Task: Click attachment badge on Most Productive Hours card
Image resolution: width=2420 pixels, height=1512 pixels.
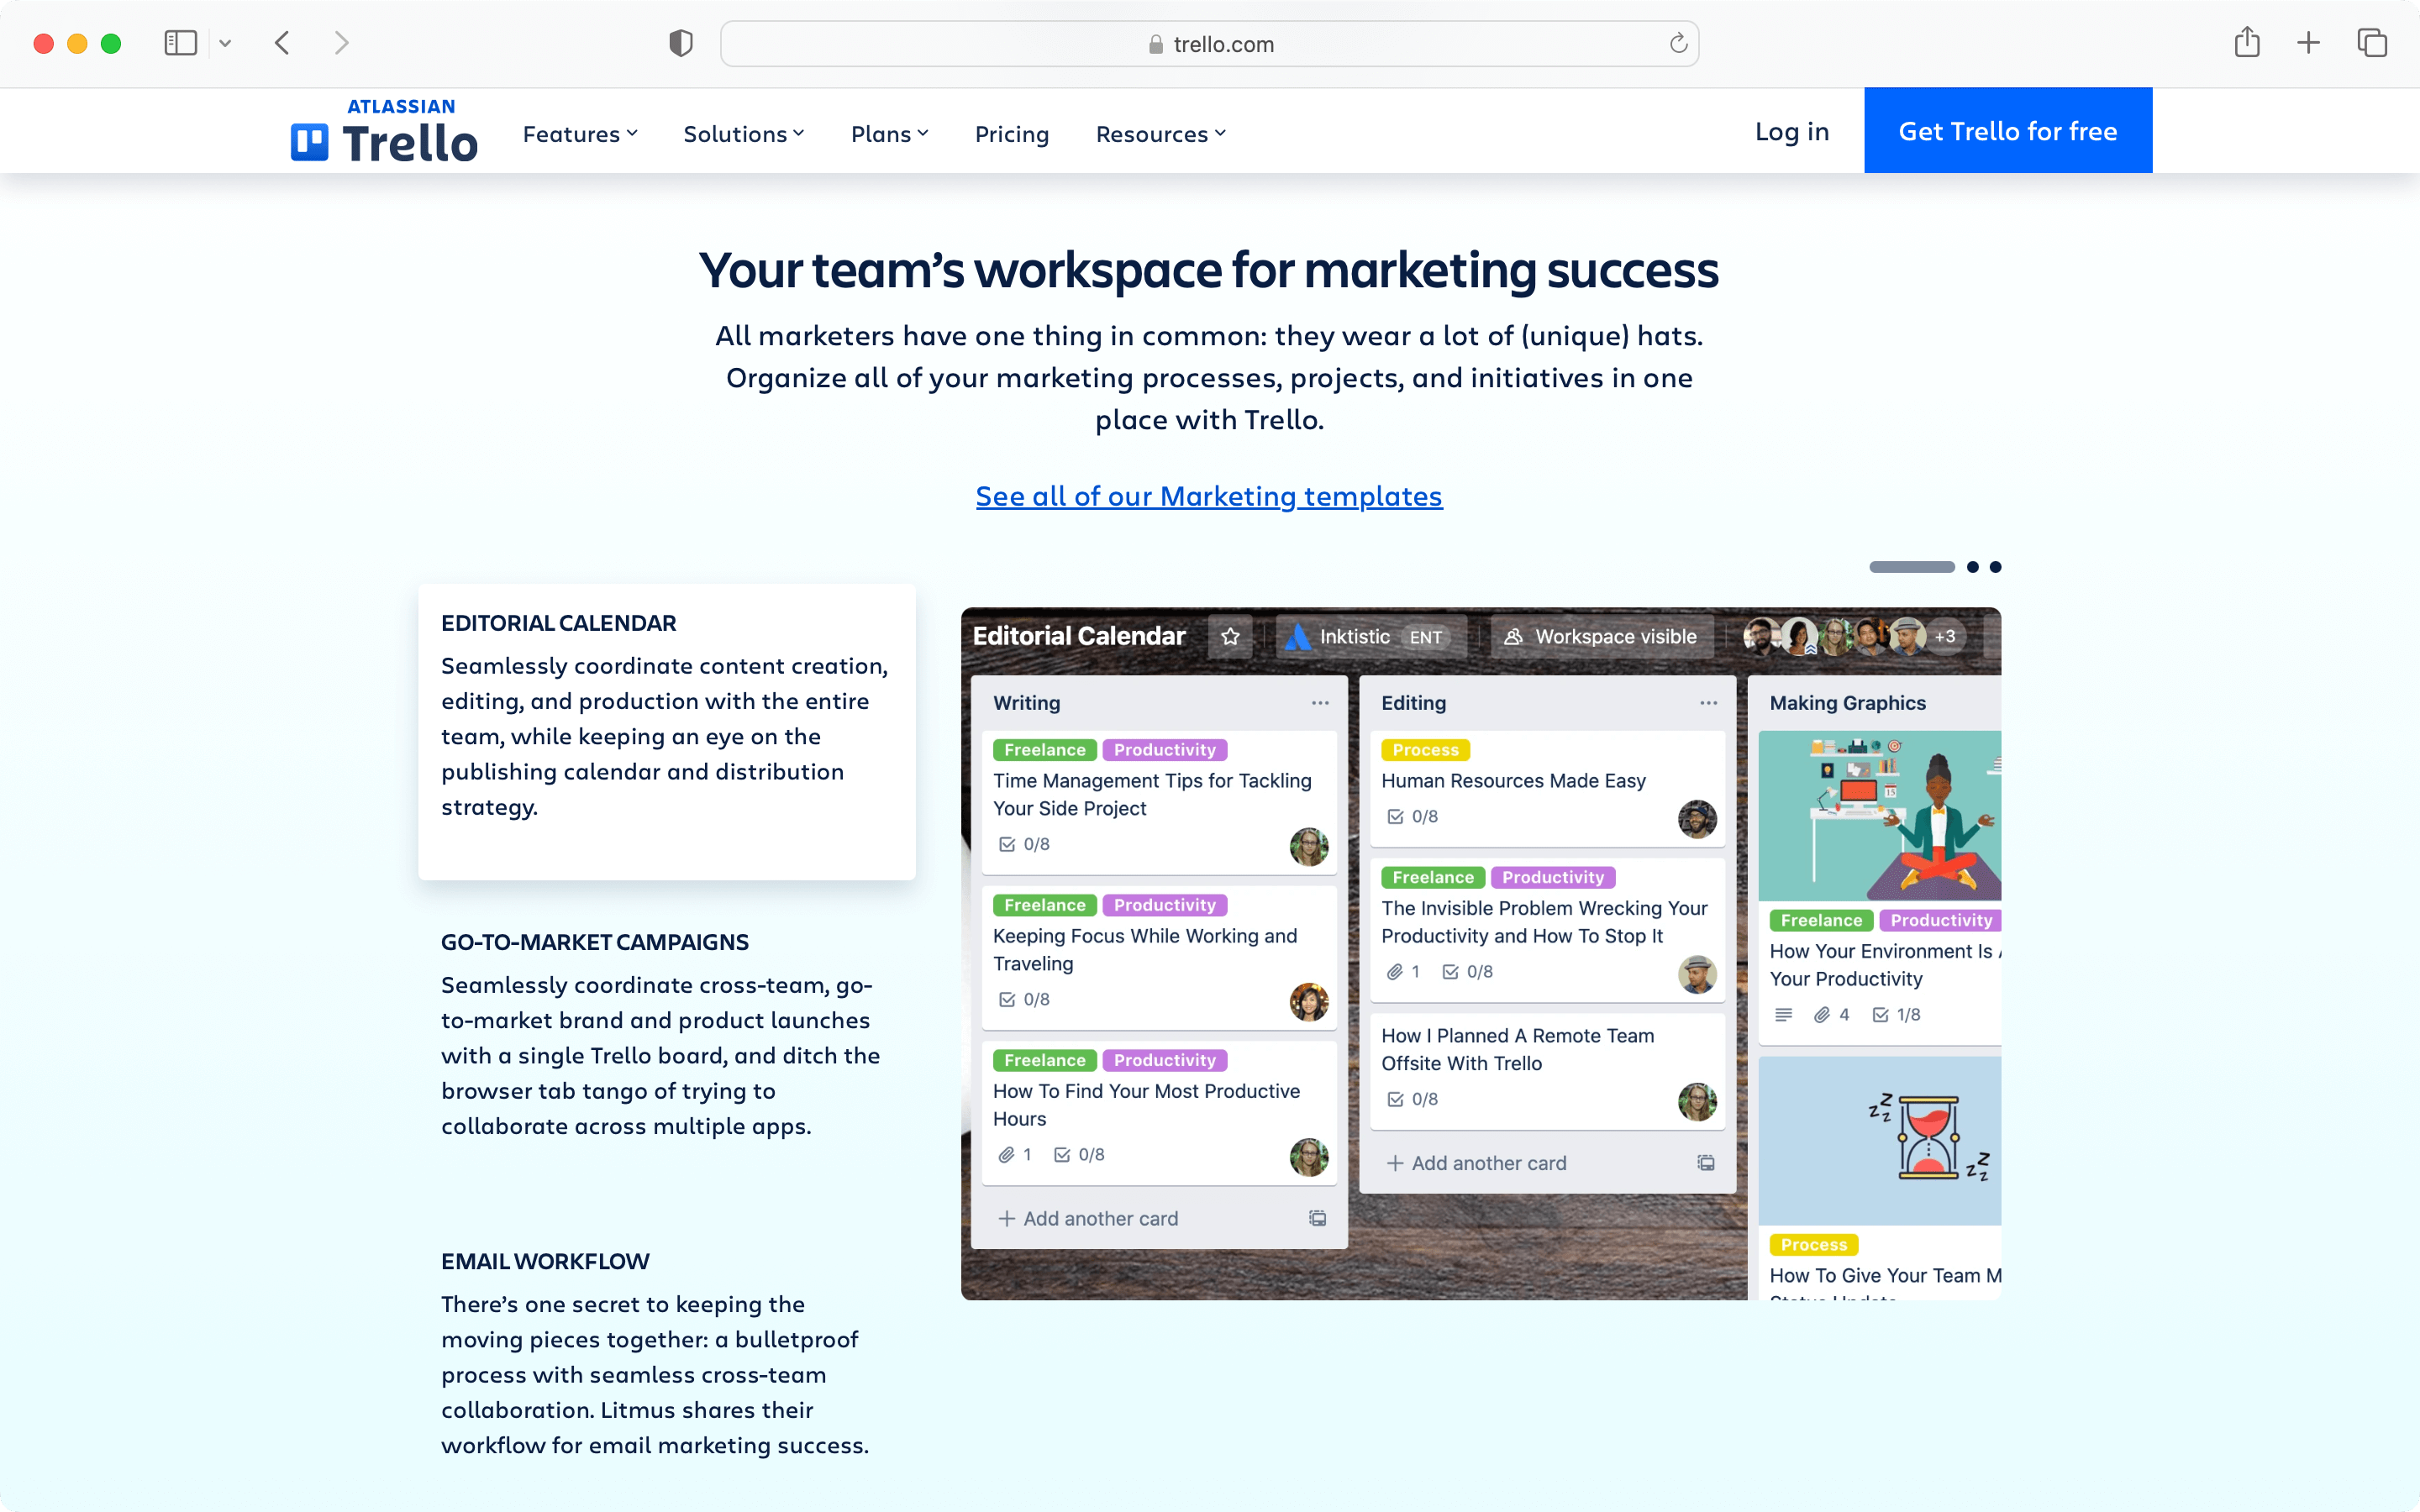Action: coord(1014,1154)
